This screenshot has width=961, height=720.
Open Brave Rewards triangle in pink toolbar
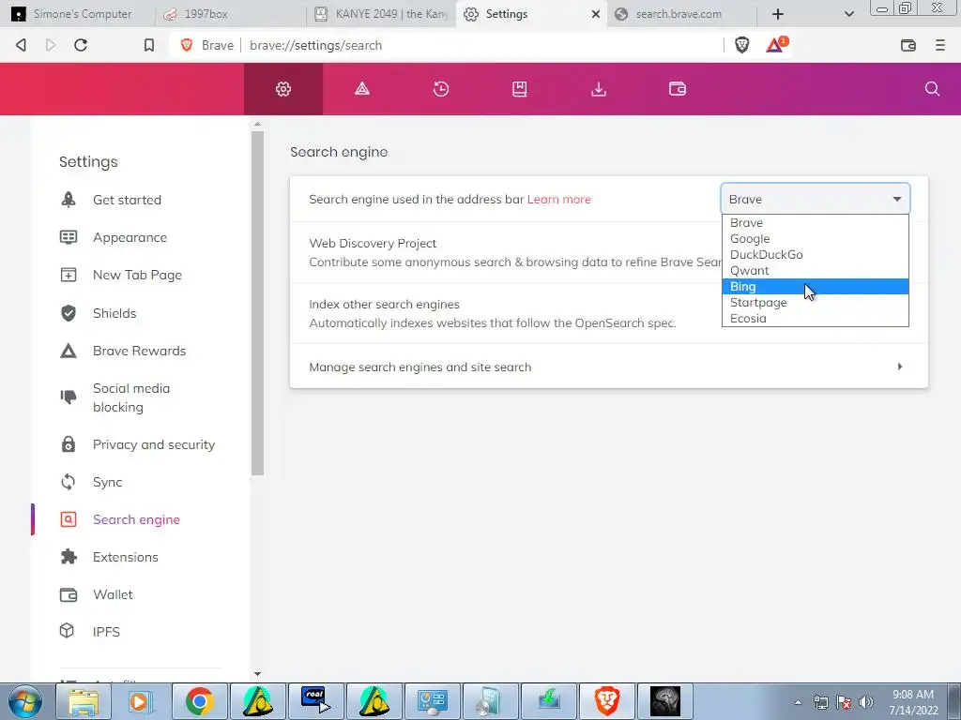coord(362,89)
